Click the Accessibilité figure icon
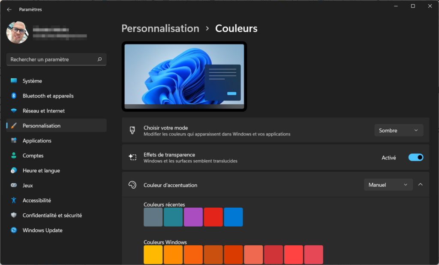The image size is (439, 265). coord(14,200)
